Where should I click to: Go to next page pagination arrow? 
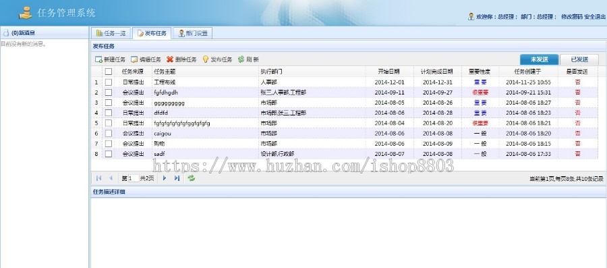[165, 178]
